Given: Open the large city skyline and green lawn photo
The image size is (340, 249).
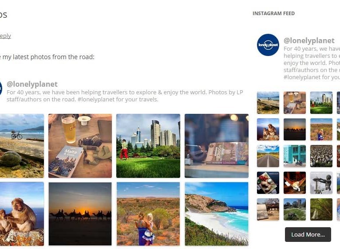Looking at the screenshot, I should (148, 146).
